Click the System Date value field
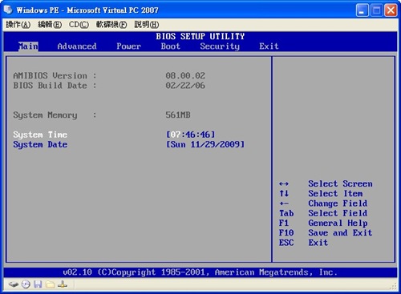401x294 pixels. point(205,144)
